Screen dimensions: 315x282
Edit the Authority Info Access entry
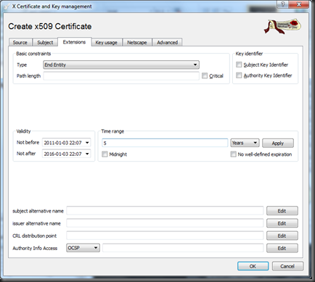click(282, 248)
